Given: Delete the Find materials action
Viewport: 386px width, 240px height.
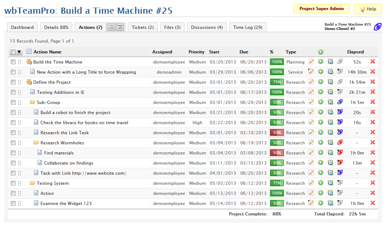Looking at the screenshot, I should [x=373, y=153].
